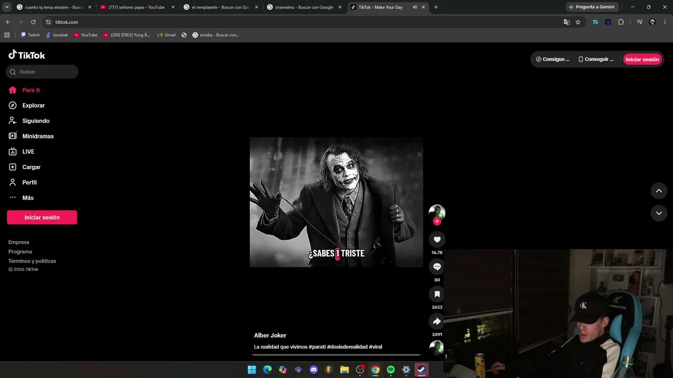The width and height of the screenshot is (673, 378).
Task: Open the Chrome apps grid shortcut
Action: (7, 35)
